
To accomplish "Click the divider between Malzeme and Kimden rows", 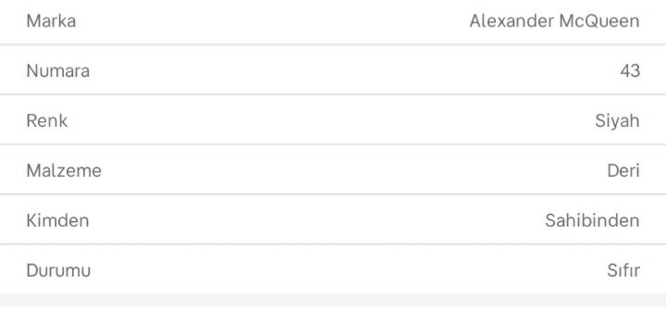I will click(333, 195).
